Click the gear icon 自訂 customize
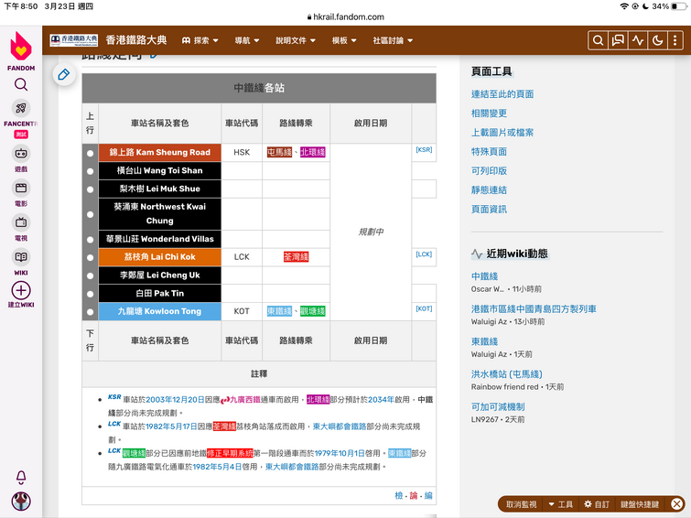691x518 pixels. [596, 504]
